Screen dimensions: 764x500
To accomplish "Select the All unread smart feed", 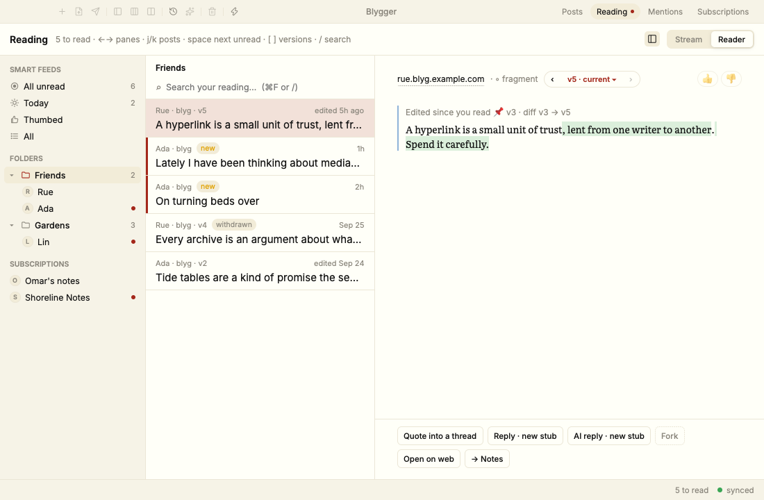I will (x=73, y=87).
